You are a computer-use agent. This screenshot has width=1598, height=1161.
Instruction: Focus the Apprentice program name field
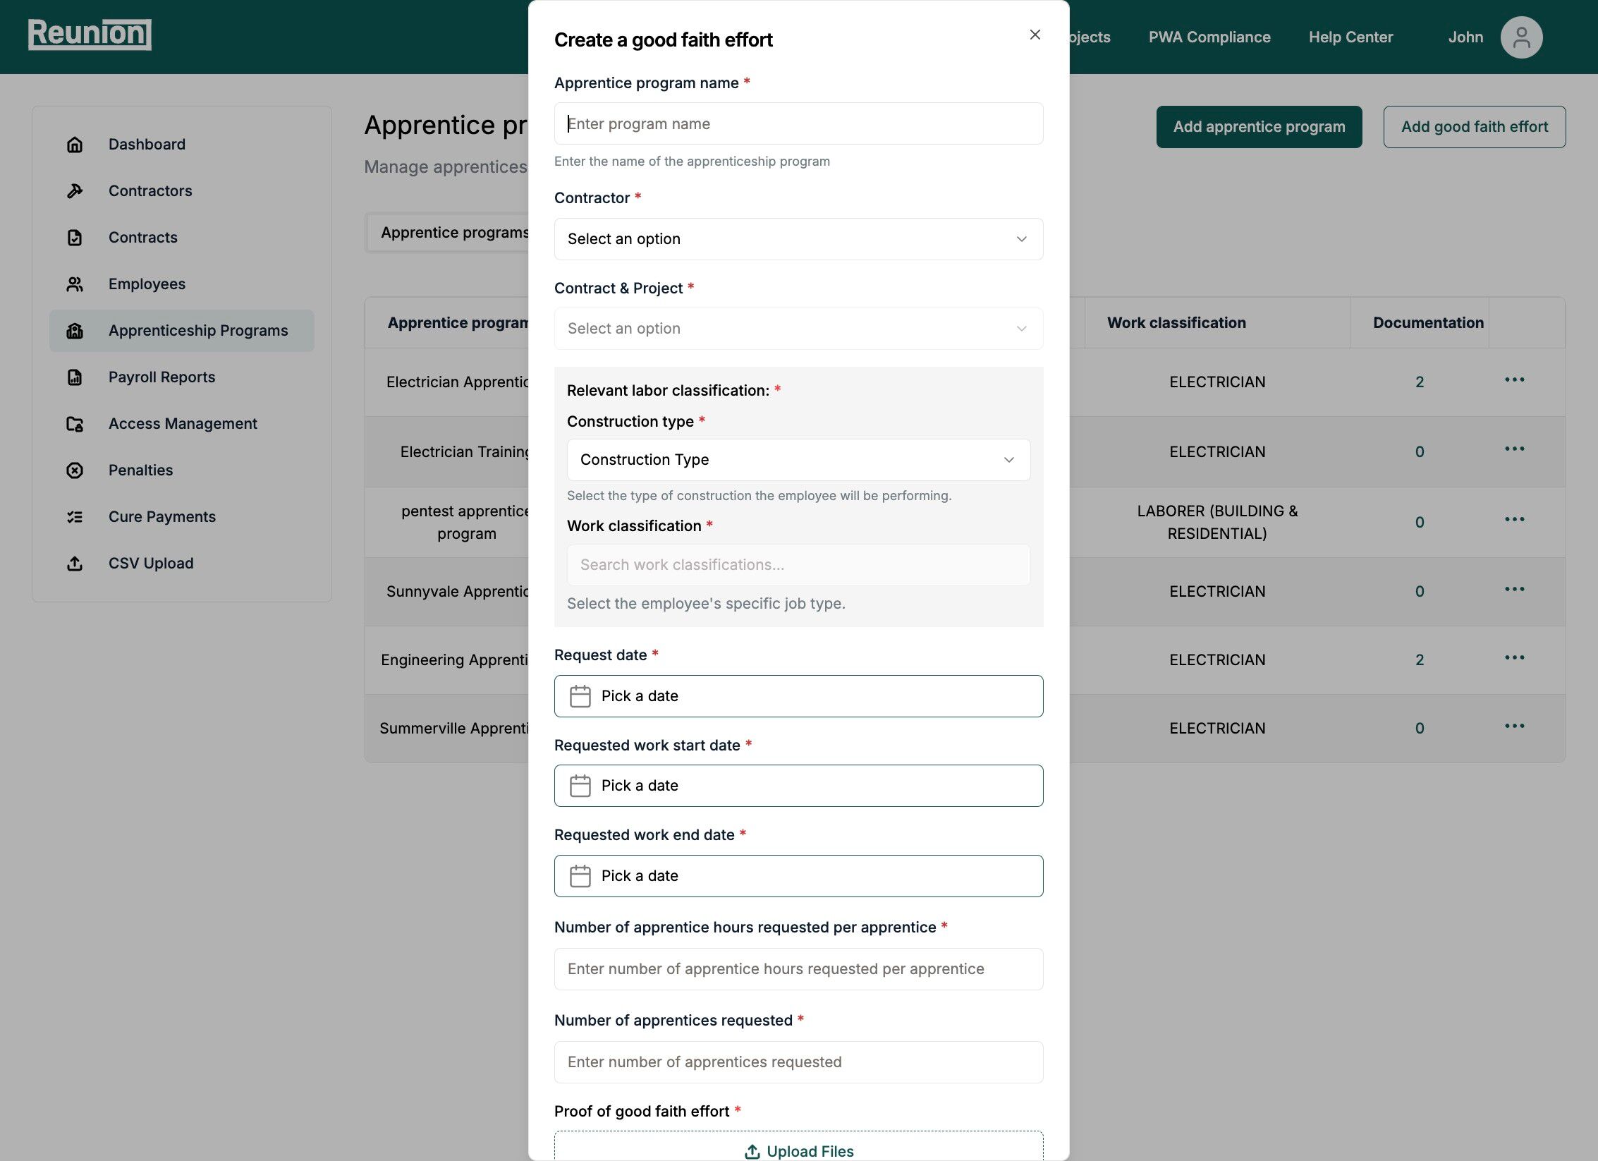[798, 124]
